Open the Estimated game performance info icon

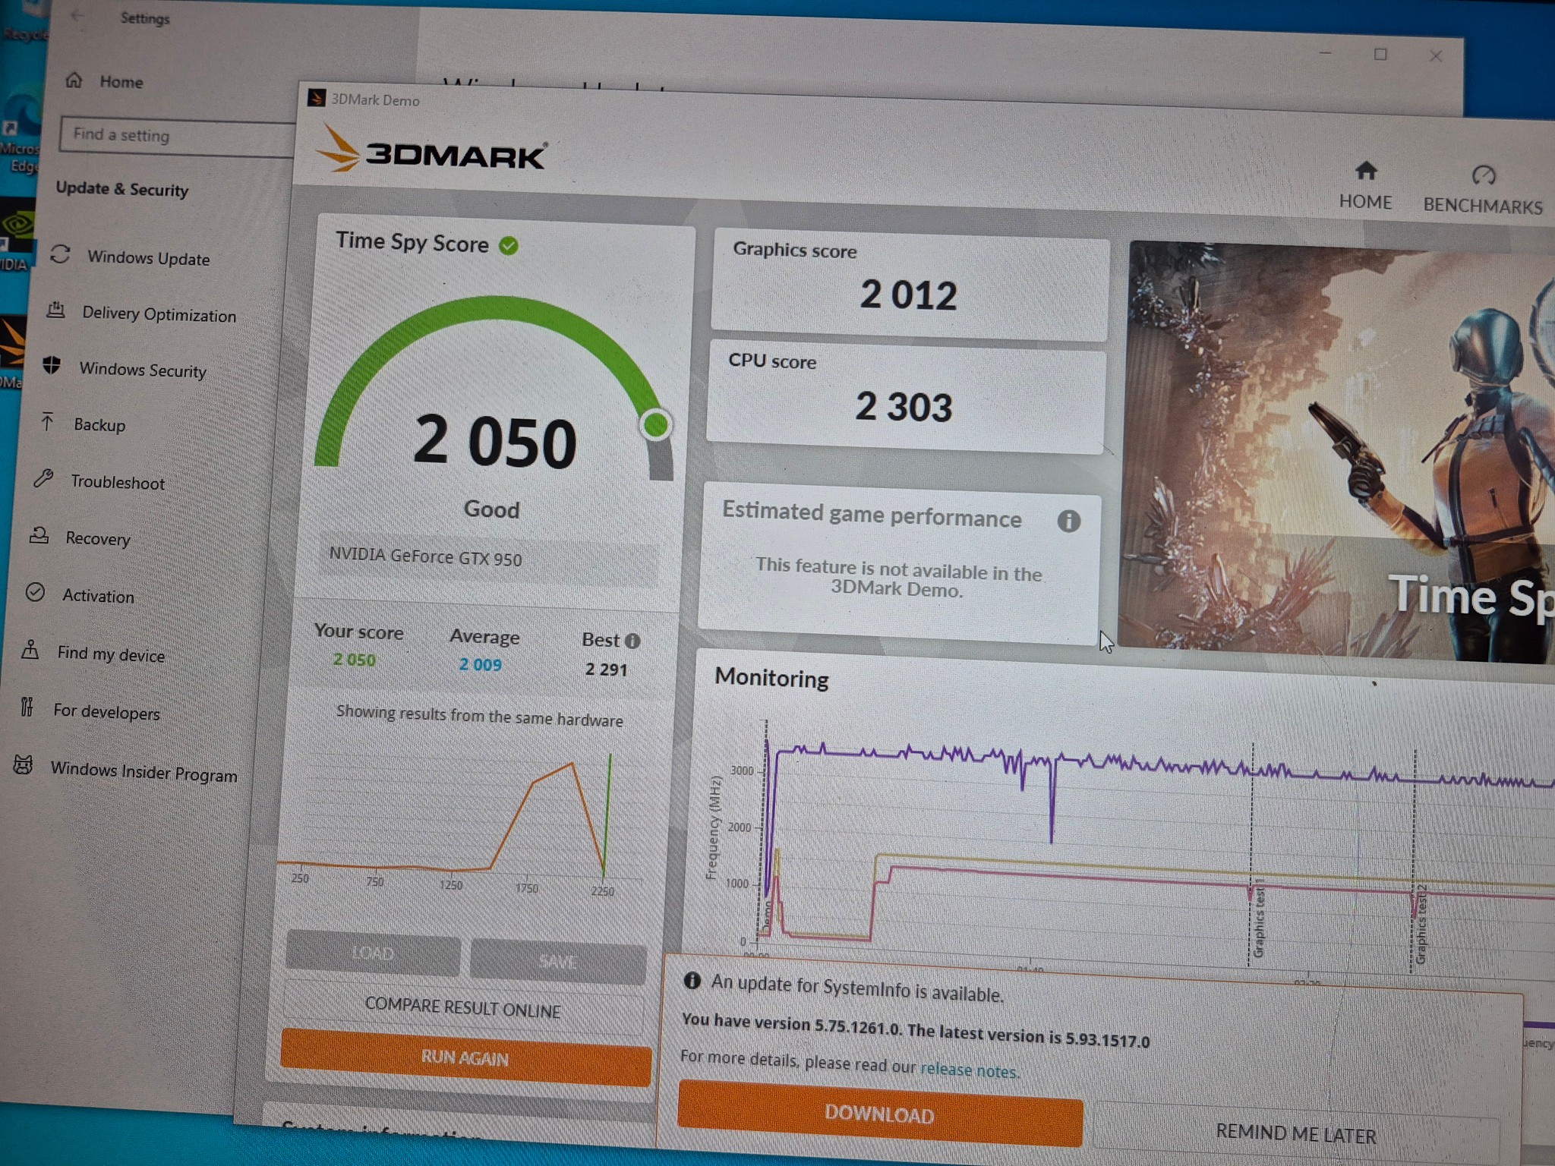(1068, 522)
